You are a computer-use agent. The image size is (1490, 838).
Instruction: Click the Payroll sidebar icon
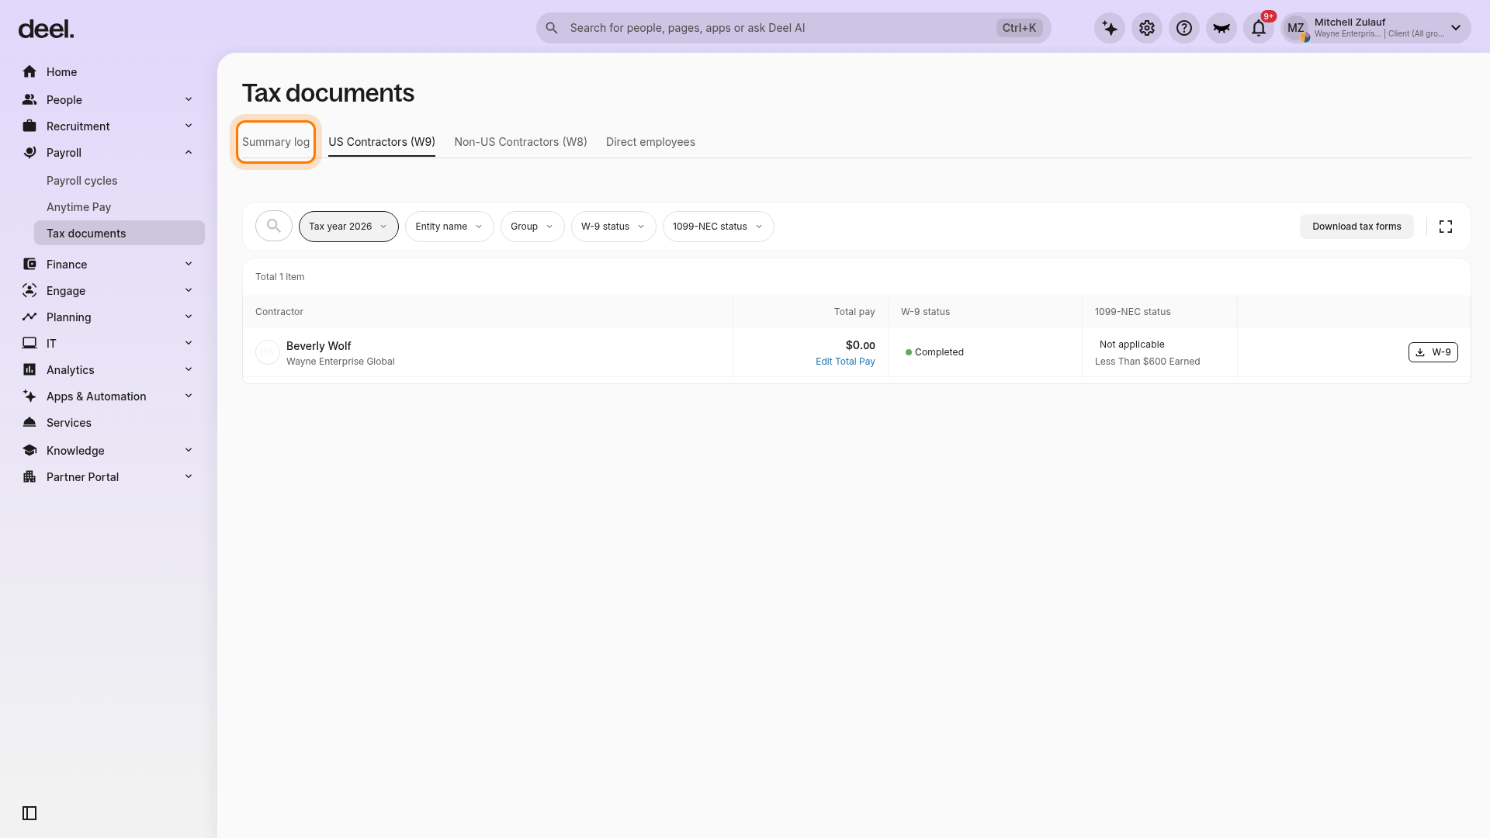(29, 152)
